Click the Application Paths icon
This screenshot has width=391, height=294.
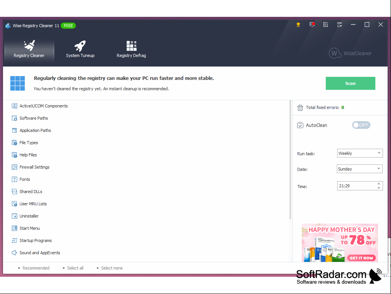pyautogui.click(x=14, y=130)
